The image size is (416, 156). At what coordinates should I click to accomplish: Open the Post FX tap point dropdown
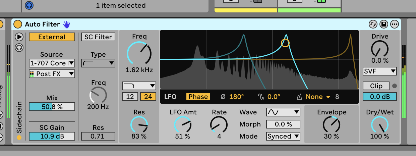click(52, 74)
